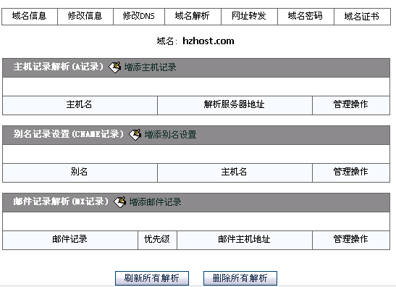Image resolution: width=396 pixels, height=287 pixels.
Task: Click the 解析服务器地址 column header
Action: (235, 105)
